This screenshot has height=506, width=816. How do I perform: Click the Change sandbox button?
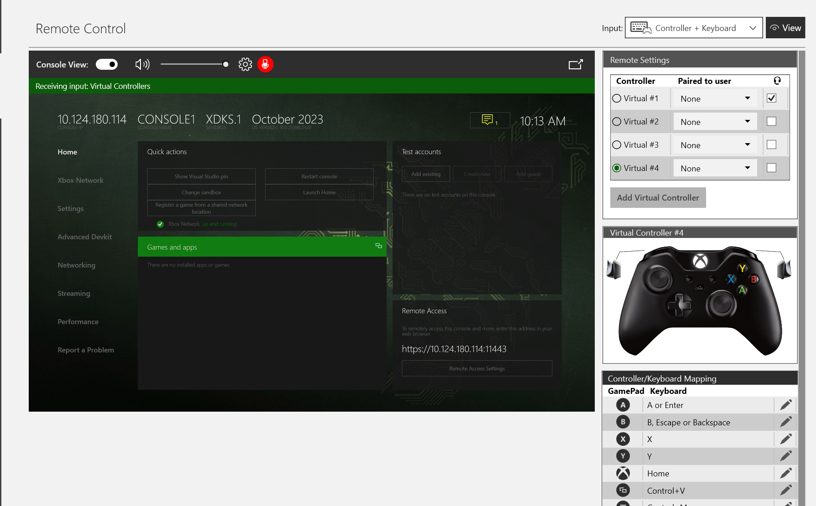[201, 192]
